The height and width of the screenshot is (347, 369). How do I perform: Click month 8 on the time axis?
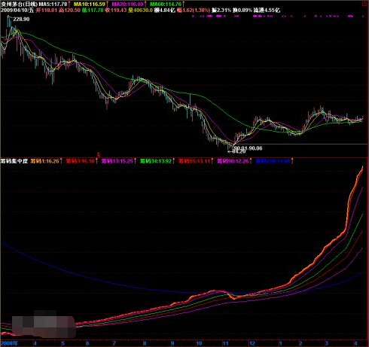click(145, 343)
